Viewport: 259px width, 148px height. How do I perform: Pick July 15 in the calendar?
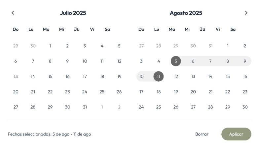point(50,76)
